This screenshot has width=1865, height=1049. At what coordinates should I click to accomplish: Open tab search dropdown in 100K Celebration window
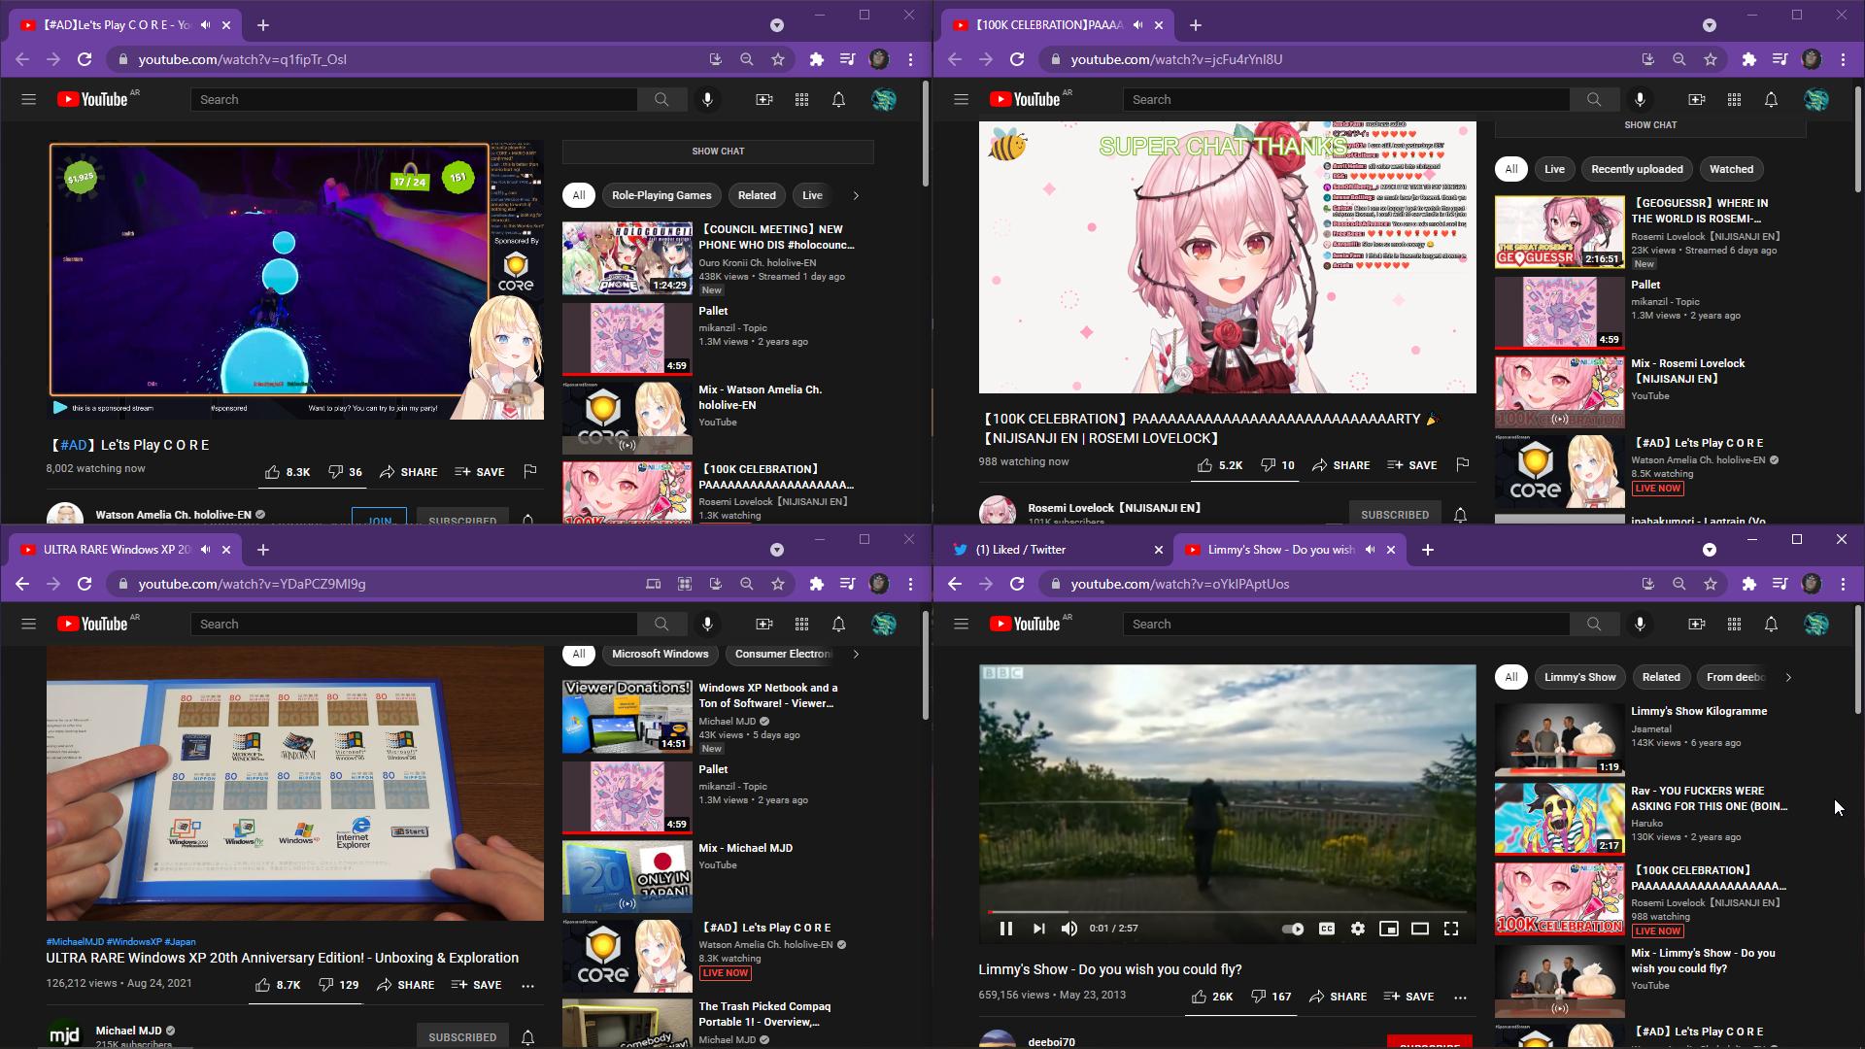tap(1710, 25)
